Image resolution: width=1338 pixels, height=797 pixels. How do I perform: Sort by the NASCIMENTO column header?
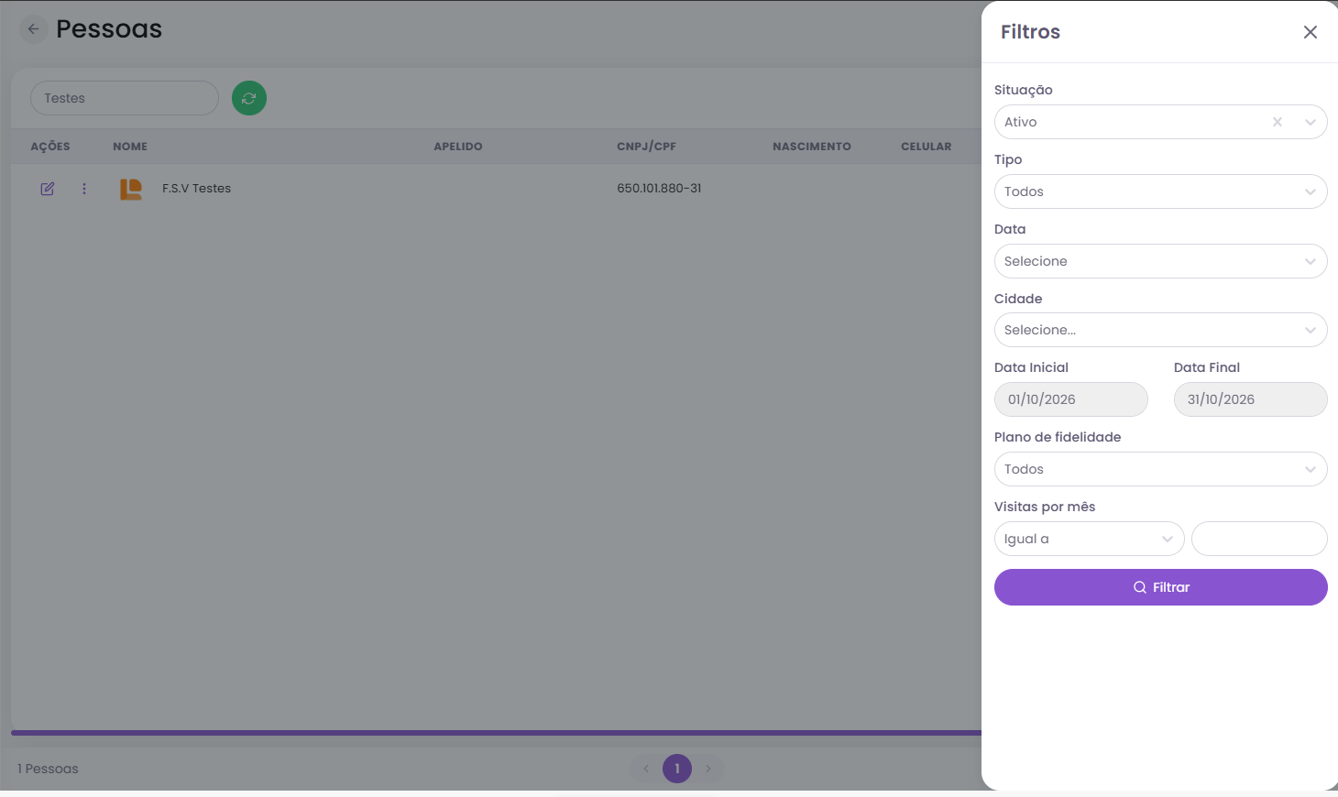pos(812,147)
